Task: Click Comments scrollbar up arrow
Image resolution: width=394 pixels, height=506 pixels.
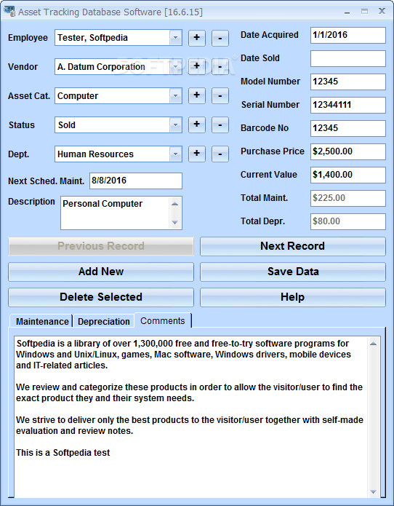Action: click(x=374, y=344)
